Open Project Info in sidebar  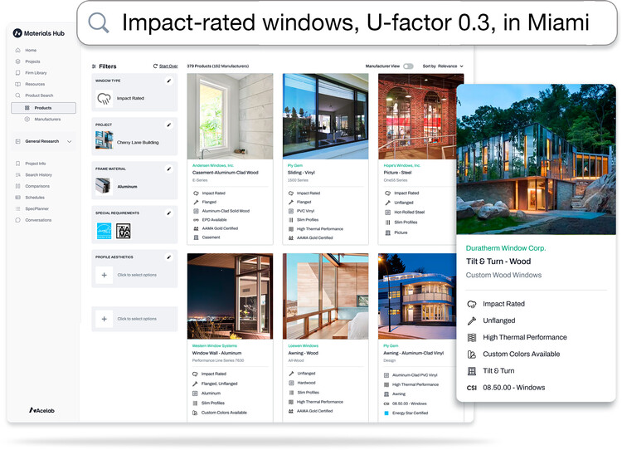coord(36,164)
